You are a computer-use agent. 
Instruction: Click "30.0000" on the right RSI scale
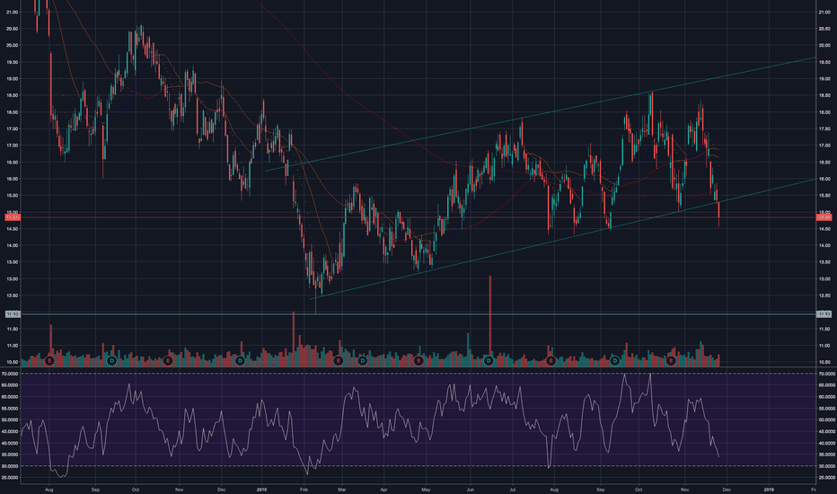(x=827, y=466)
